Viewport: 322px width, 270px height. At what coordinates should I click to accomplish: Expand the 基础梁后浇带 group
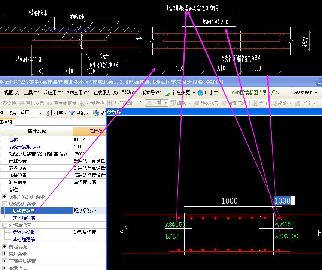pyautogui.click(x=4, y=261)
